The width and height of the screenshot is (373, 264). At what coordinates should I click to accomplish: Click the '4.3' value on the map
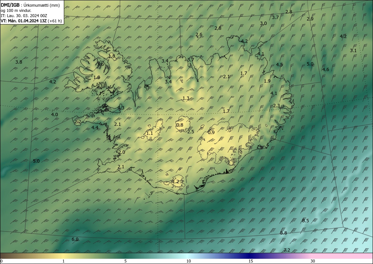121,108
